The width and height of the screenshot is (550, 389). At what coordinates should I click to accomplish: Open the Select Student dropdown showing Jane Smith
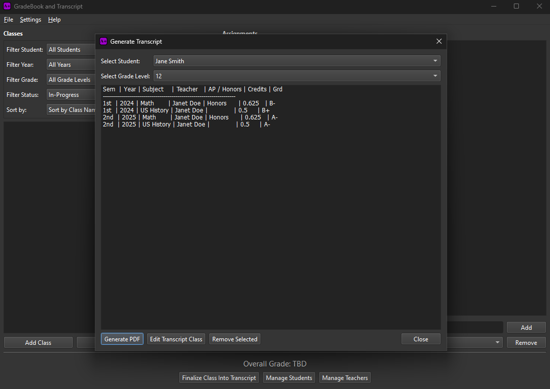(297, 61)
